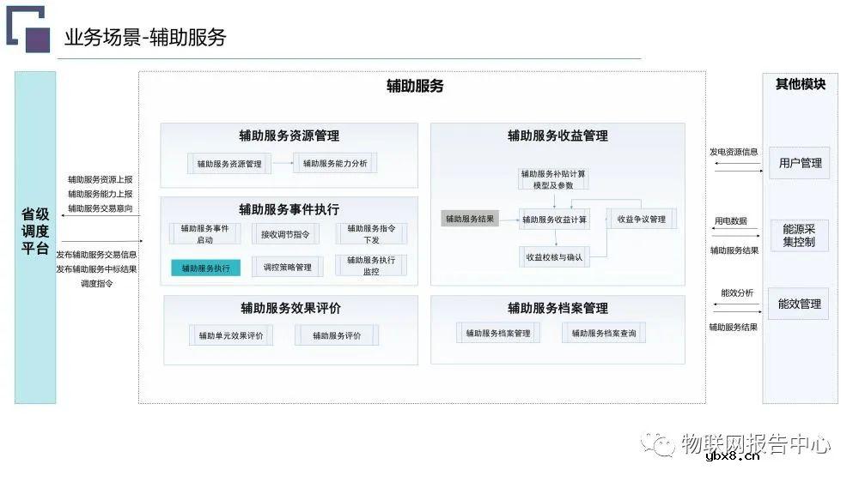
Task: Click the 辅助服务资源管理 section title
Action: (x=289, y=136)
